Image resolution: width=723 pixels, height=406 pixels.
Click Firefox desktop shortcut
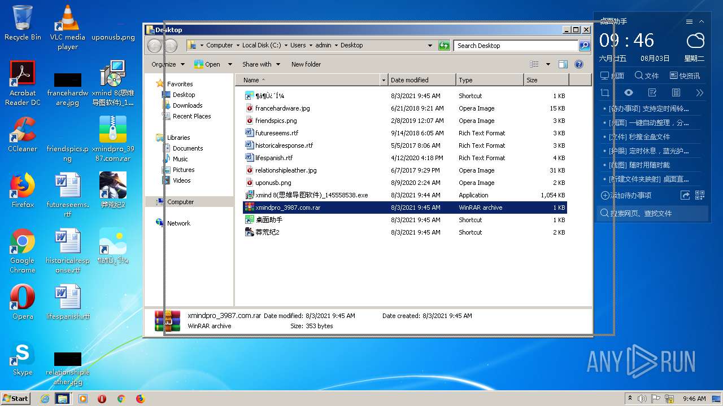tap(23, 191)
